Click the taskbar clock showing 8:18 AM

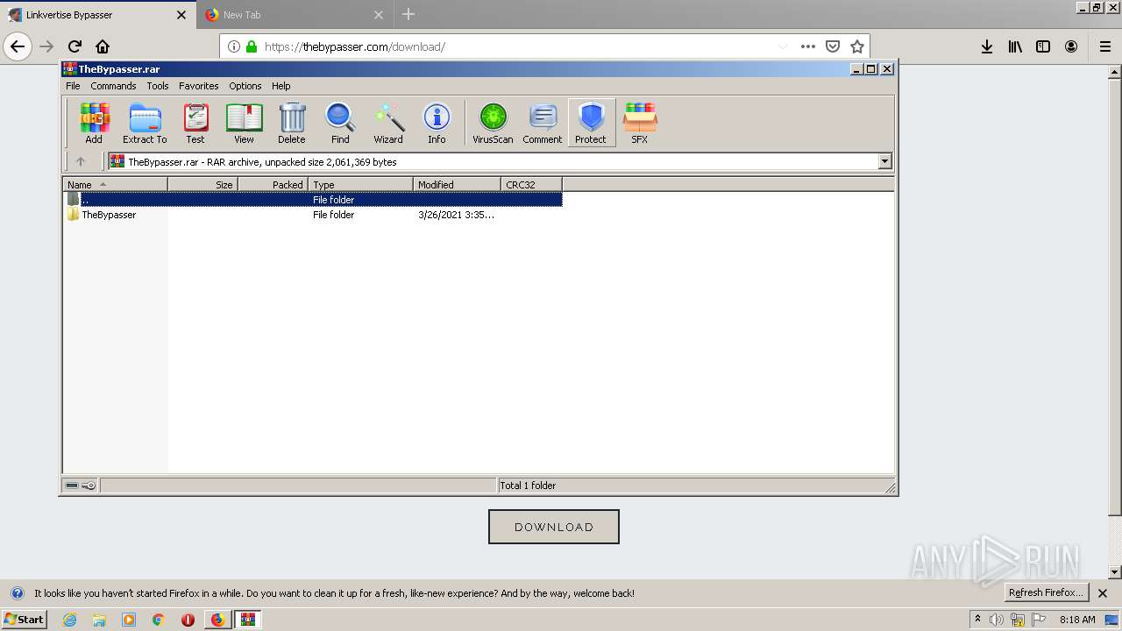click(x=1077, y=620)
